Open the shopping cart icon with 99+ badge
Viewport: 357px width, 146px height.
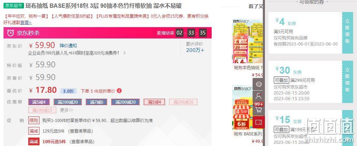pos(259,109)
